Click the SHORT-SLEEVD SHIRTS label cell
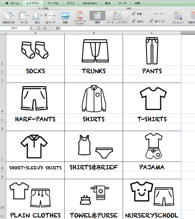195x219 pixels. 35,166
